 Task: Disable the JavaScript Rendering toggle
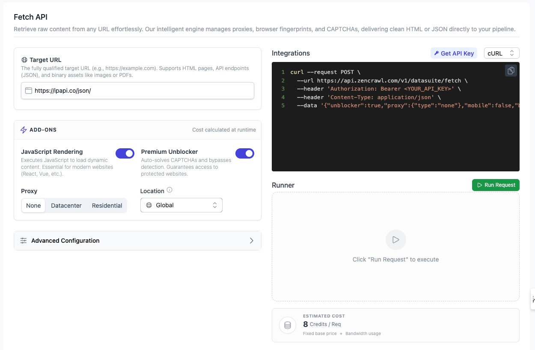[x=125, y=153]
